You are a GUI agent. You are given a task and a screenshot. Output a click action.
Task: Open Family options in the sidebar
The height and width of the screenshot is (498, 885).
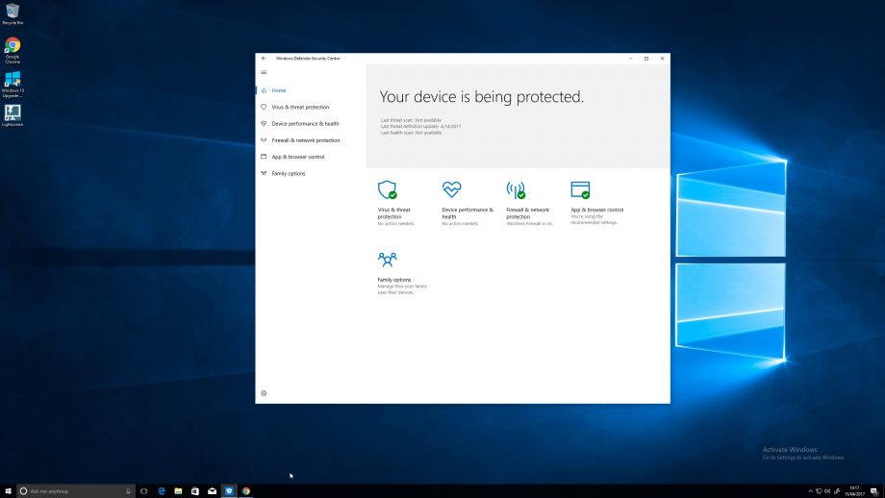tap(289, 174)
